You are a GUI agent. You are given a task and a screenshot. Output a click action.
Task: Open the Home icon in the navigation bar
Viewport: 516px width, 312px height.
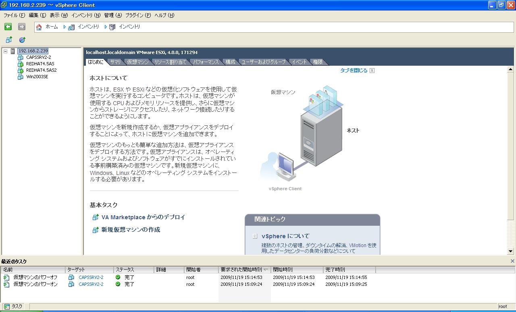39,27
